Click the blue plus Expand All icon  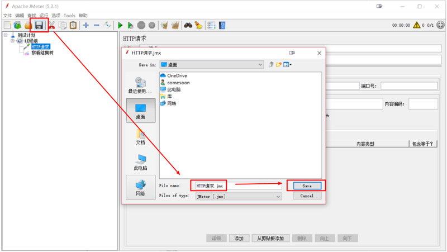click(86, 25)
